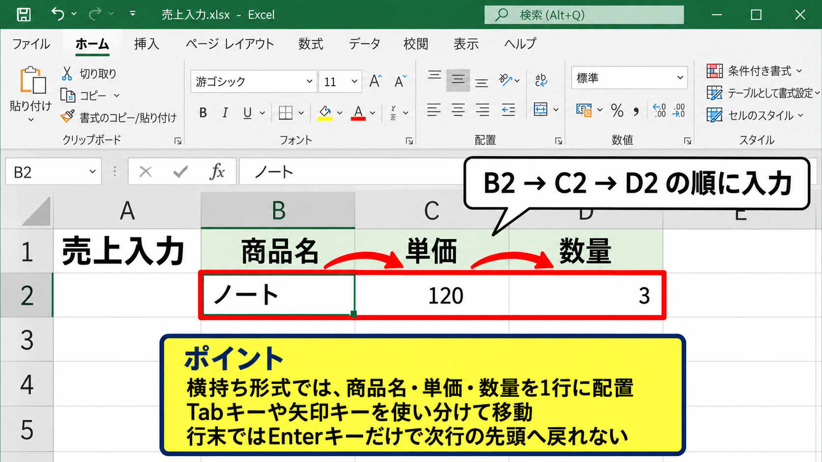Open the 標準 number format dropdown
Image resolution: width=822 pixels, height=462 pixels.
coord(680,78)
